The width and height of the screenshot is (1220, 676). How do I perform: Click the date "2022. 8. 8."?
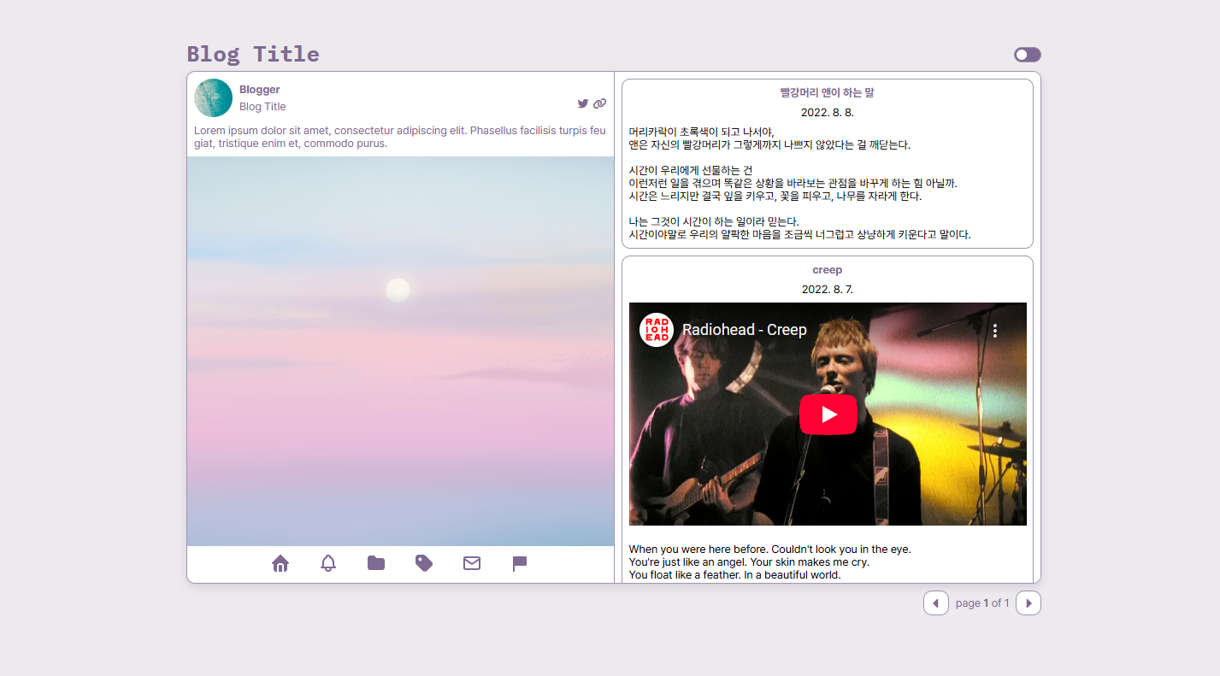pyautogui.click(x=828, y=112)
